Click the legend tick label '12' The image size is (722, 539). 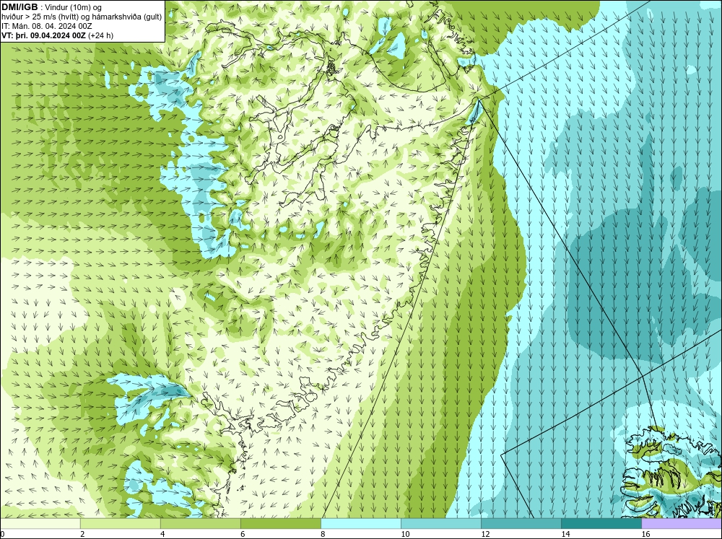(485, 534)
